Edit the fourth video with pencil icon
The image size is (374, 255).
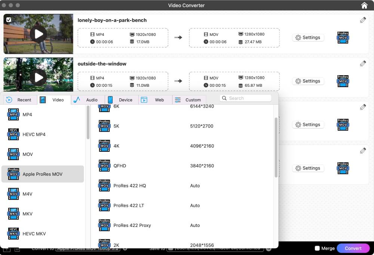tap(363, 151)
